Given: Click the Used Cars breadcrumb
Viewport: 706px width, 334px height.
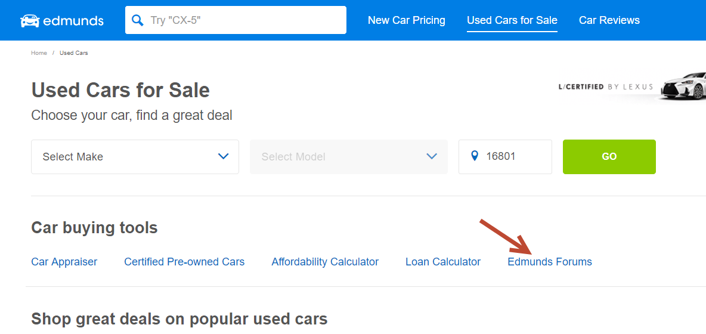Looking at the screenshot, I should (73, 53).
